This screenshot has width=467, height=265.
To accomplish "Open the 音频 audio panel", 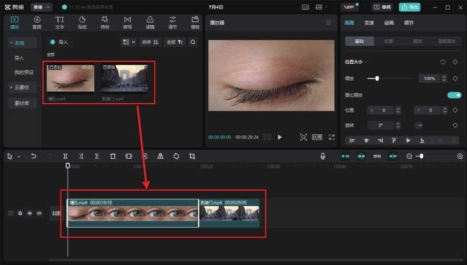I will pos(37,23).
